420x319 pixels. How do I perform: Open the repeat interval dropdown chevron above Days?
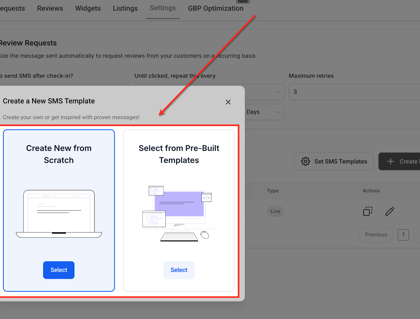point(278,92)
